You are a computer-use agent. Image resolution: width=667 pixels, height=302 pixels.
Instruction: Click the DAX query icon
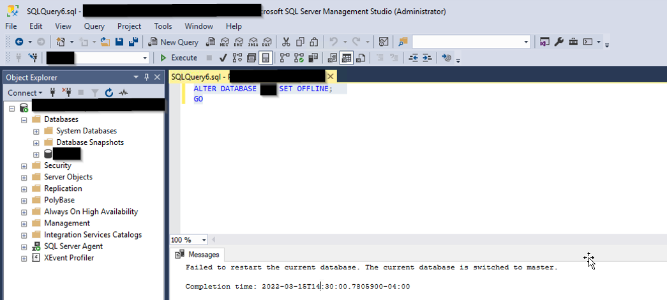(267, 42)
